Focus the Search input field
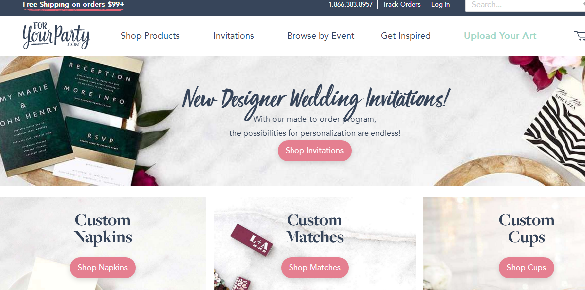 pos(525,5)
